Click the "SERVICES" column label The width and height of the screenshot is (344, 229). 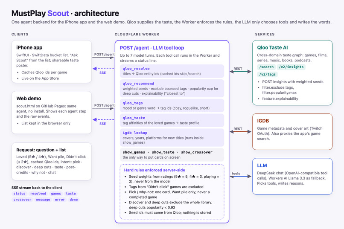point(265,34)
